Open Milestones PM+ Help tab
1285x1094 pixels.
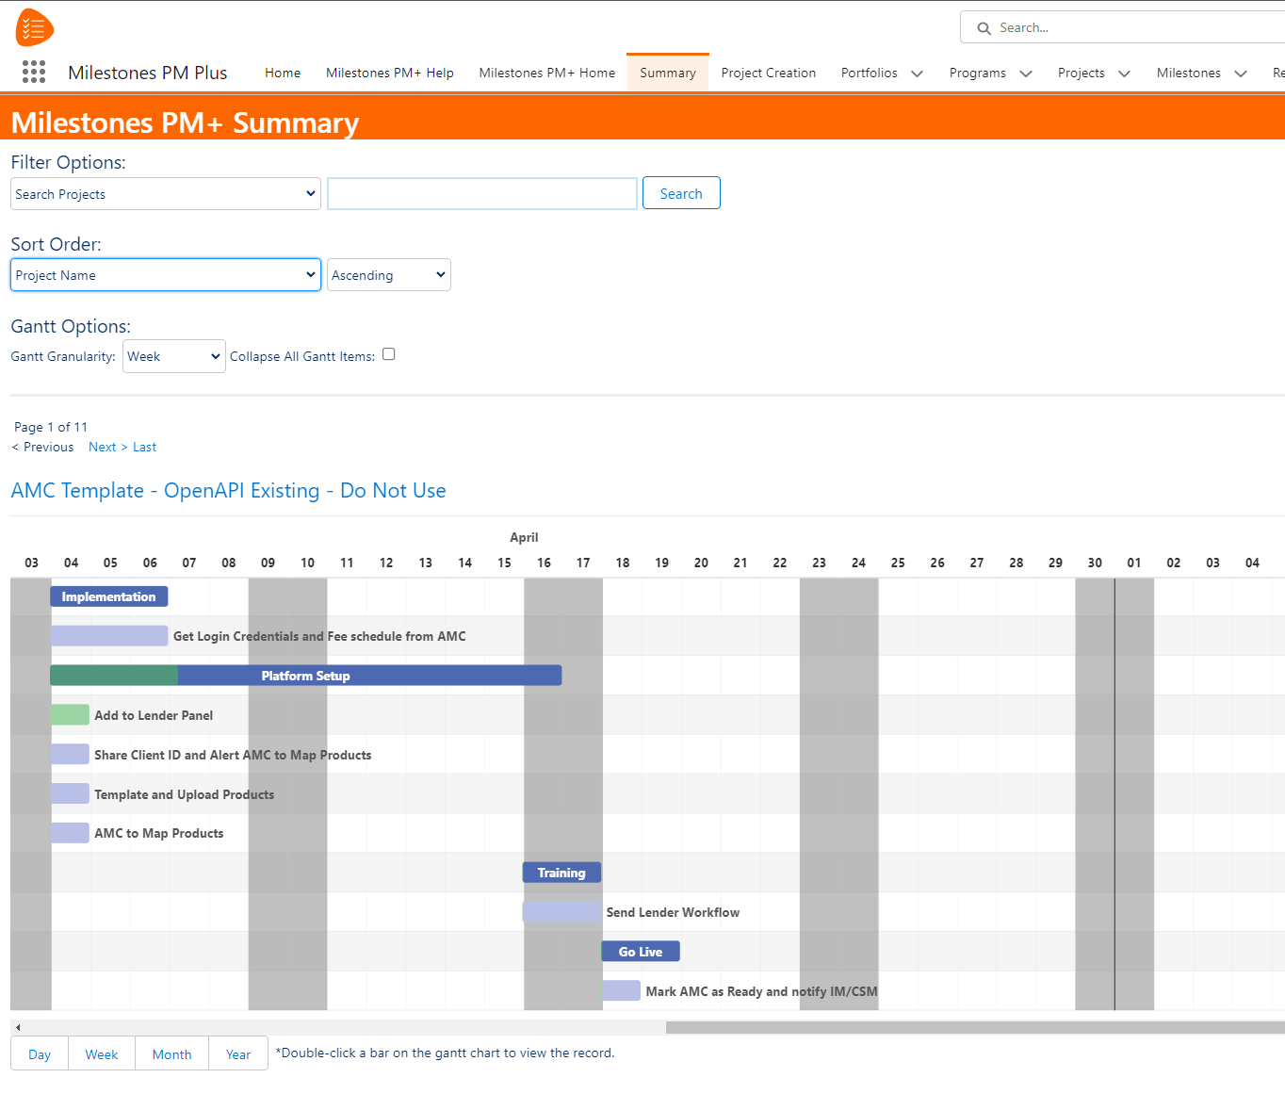point(390,73)
